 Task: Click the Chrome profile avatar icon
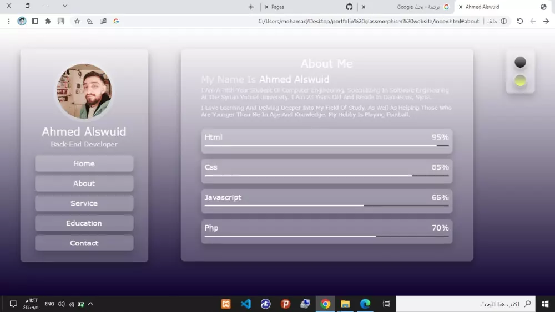click(x=22, y=21)
